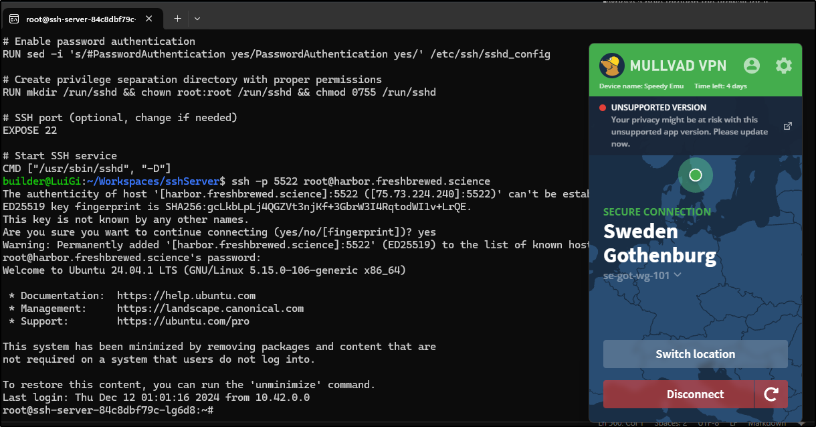This screenshot has height=427, width=816.
Task: Click the 'Last login' line in terminal
Action: pos(156,398)
